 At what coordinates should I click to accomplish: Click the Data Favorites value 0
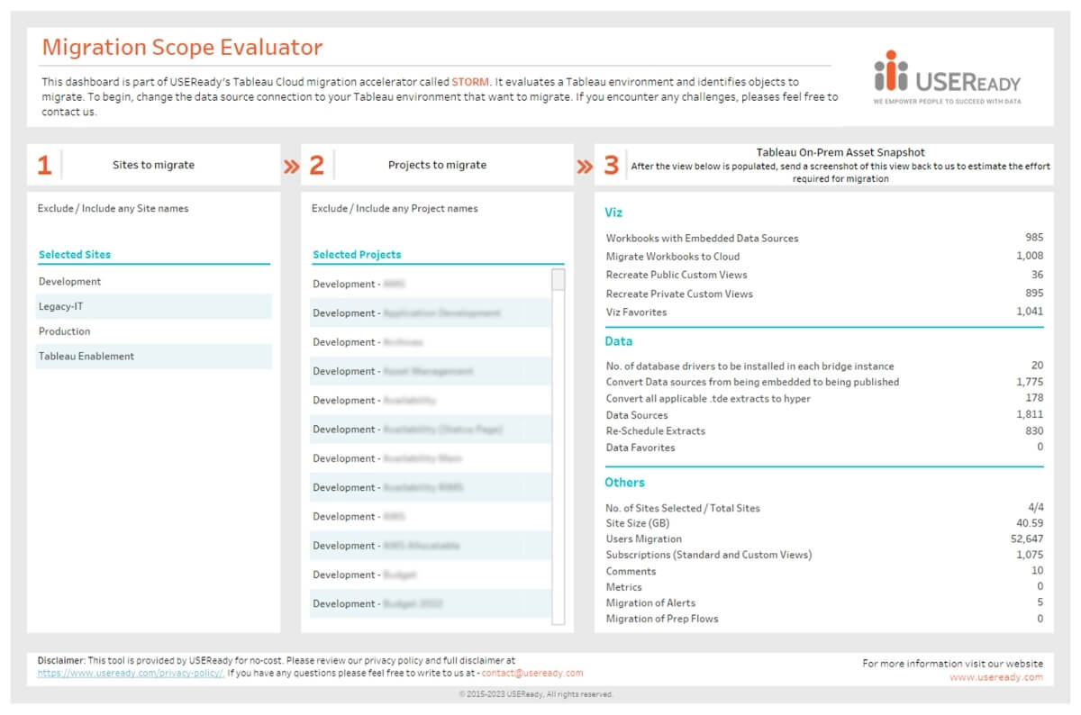pyautogui.click(x=1040, y=447)
